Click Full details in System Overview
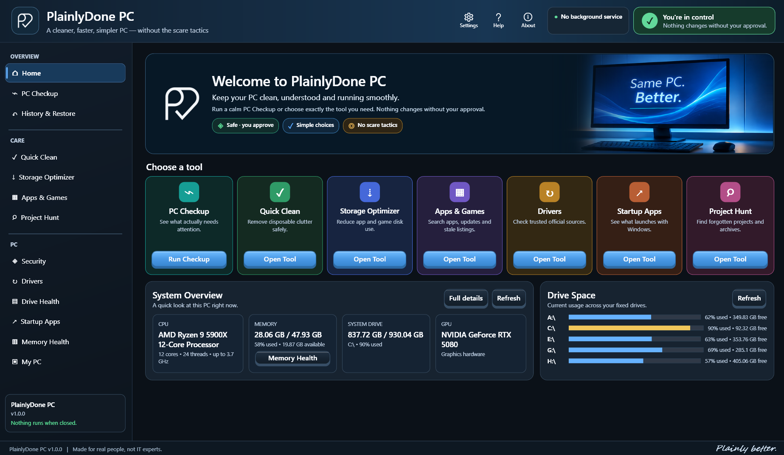The width and height of the screenshot is (784, 455). (x=466, y=298)
